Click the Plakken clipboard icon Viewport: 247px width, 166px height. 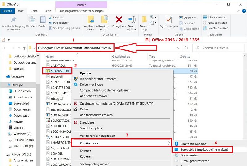coord(43,20)
